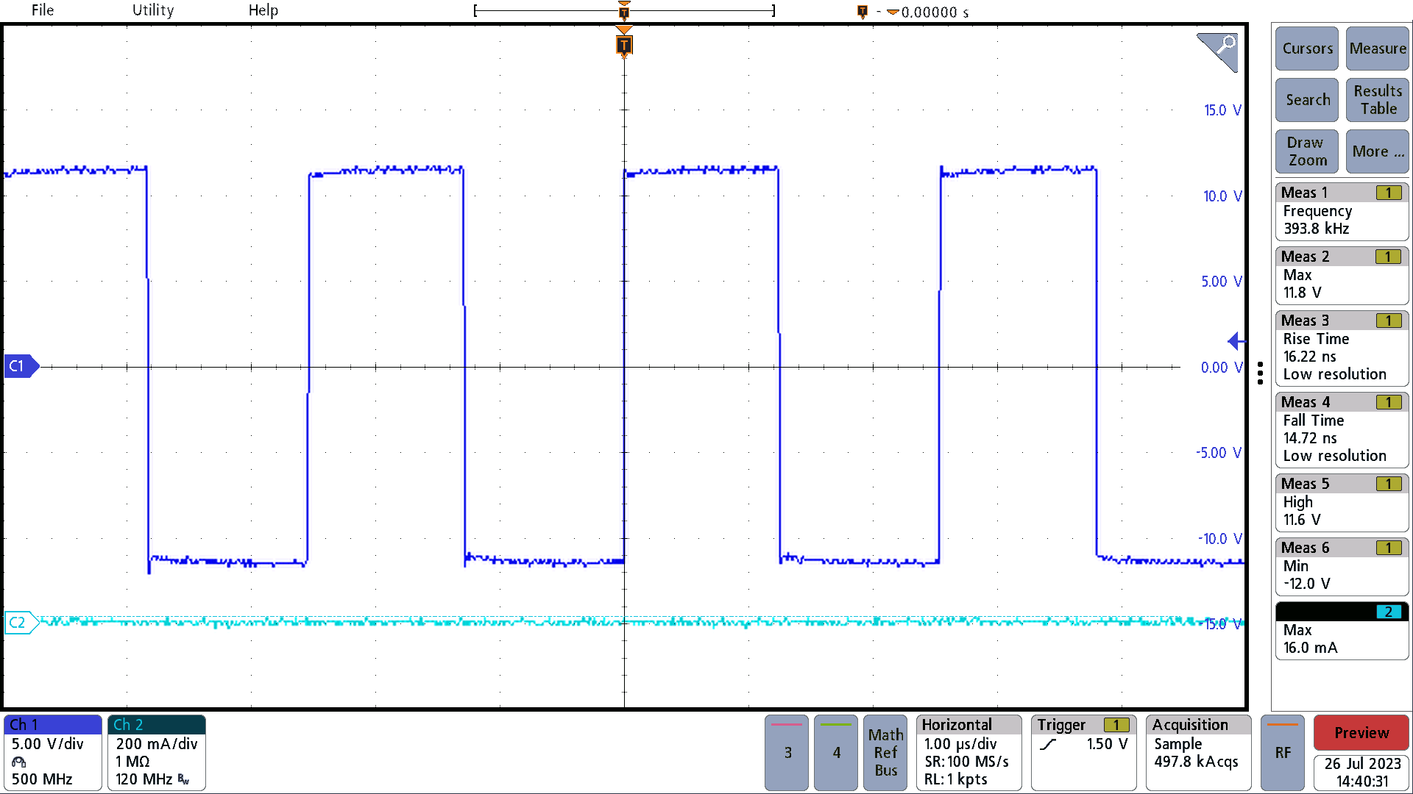Click the Measure tool icon
Screen dimensions: 1413x794
1377,49
